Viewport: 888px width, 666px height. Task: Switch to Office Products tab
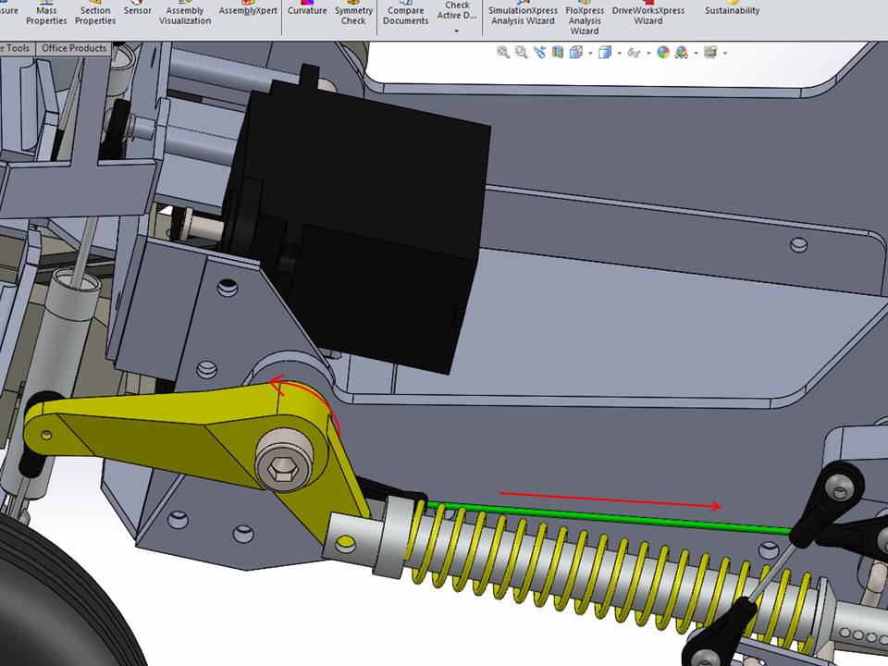(x=74, y=48)
